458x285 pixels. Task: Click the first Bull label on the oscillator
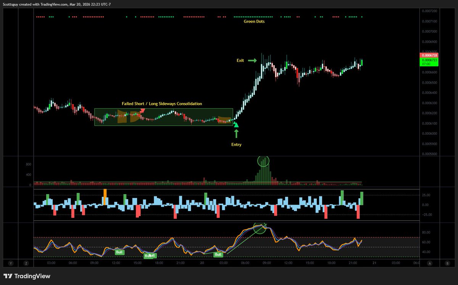(119, 252)
